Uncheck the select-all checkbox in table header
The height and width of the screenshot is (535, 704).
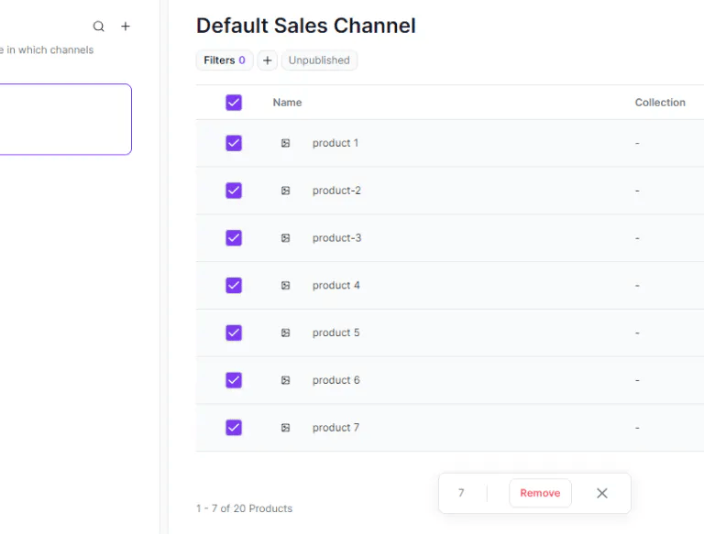234,103
